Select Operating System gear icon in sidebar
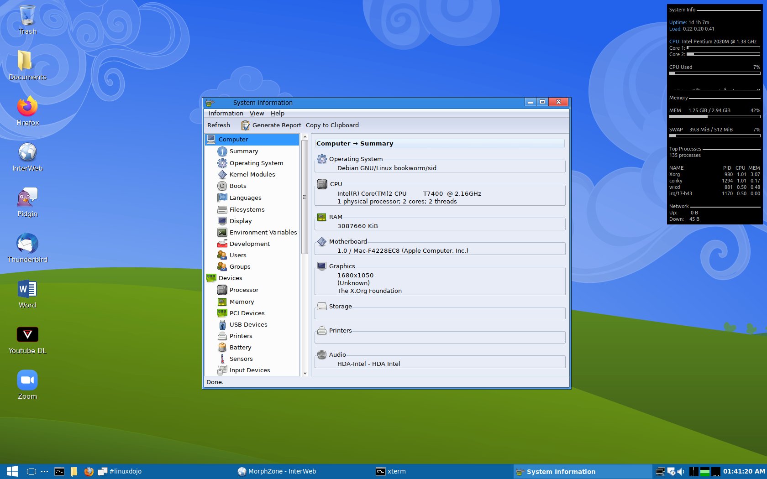The width and height of the screenshot is (767, 479). coord(222,163)
